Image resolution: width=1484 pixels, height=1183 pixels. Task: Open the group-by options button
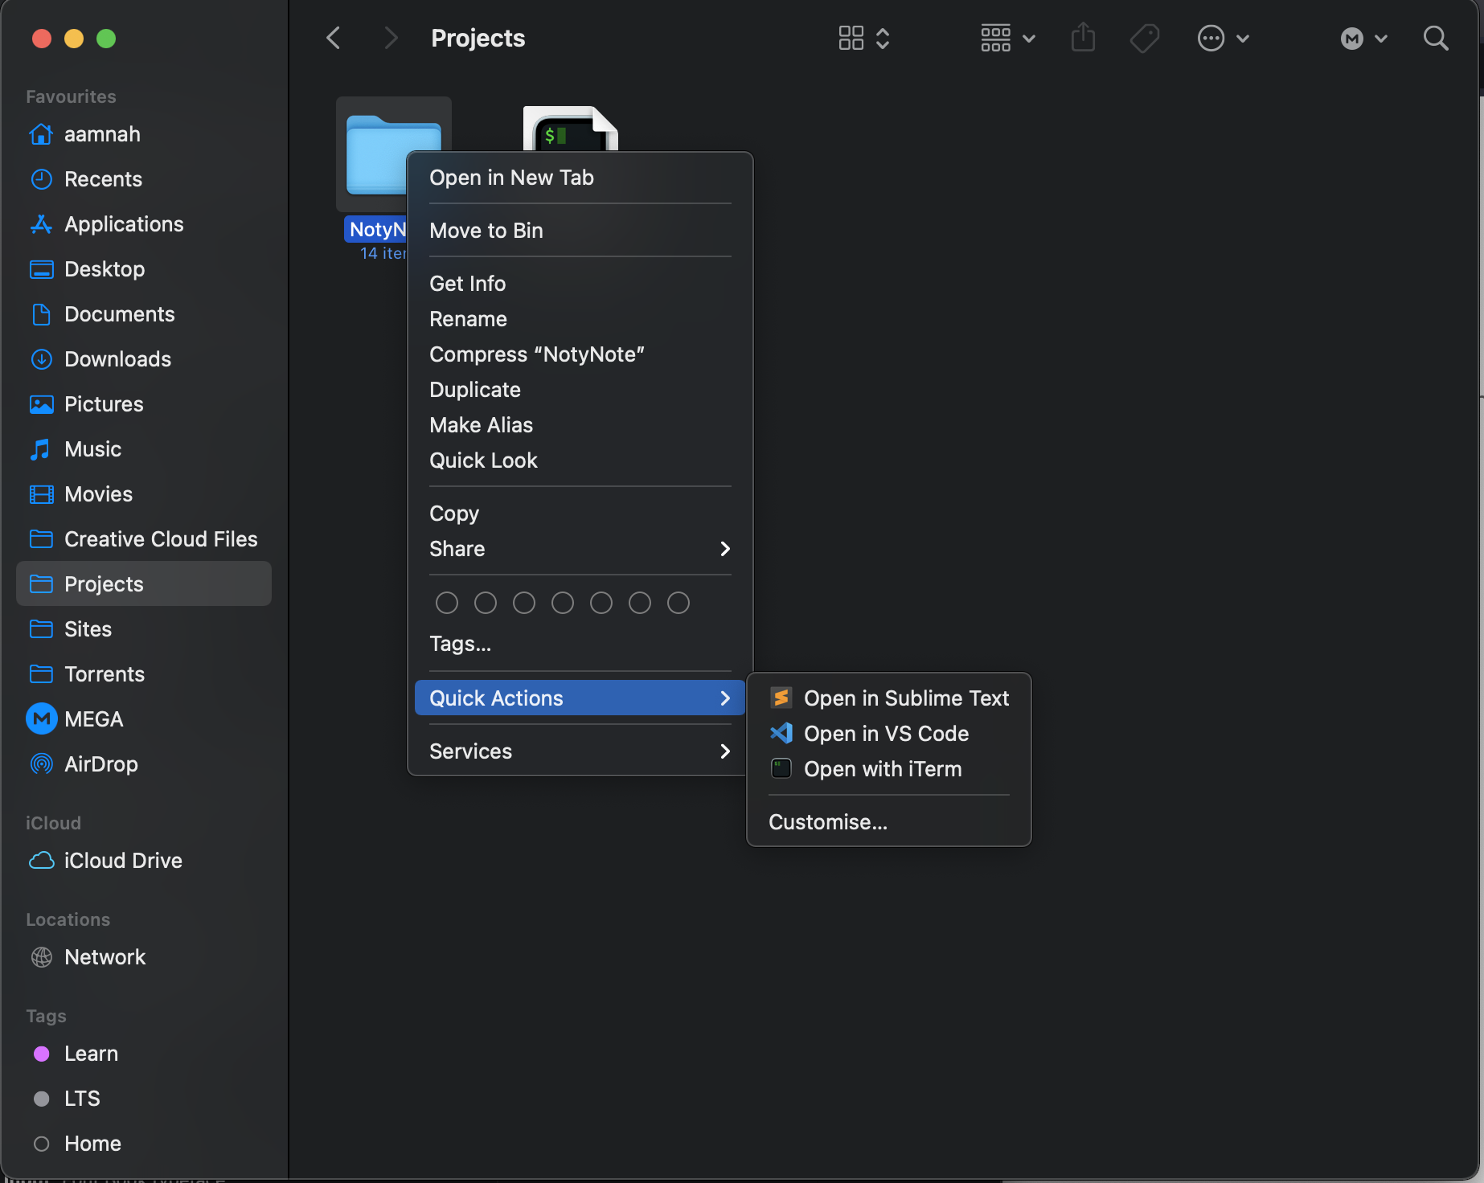[x=1007, y=38]
